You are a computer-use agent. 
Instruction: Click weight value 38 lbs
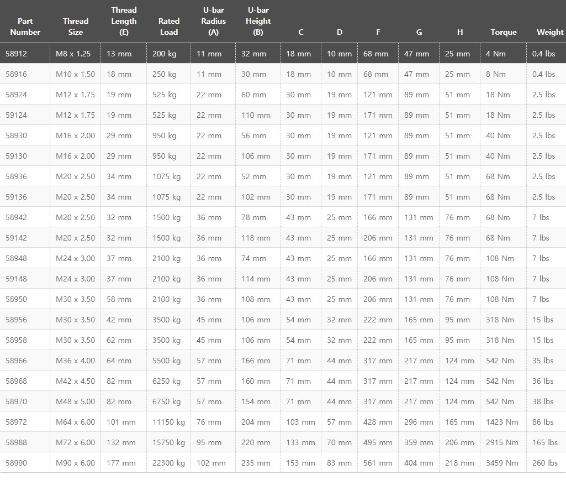tap(543, 401)
